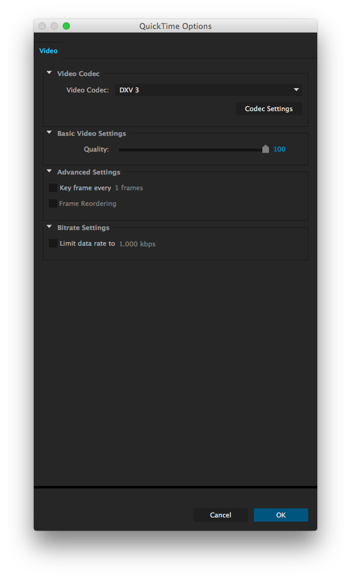Viewport: 351px width, 579px height.
Task: Open the Video Codec DXV 3 dropdown
Action: pos(208,90)
